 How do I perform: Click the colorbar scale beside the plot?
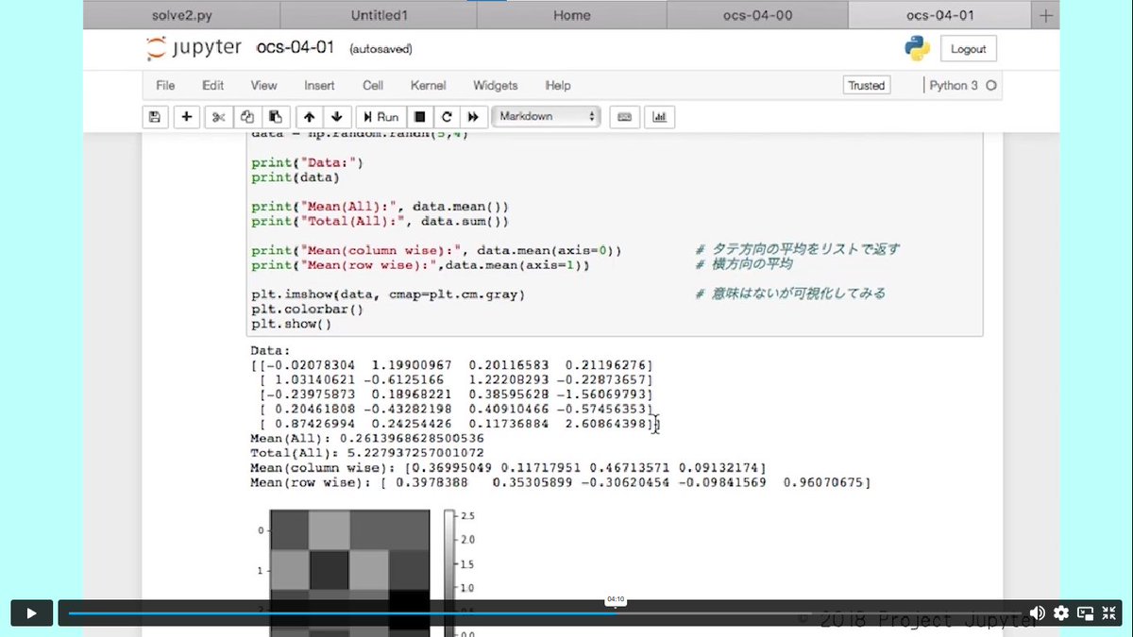point(448,571)
